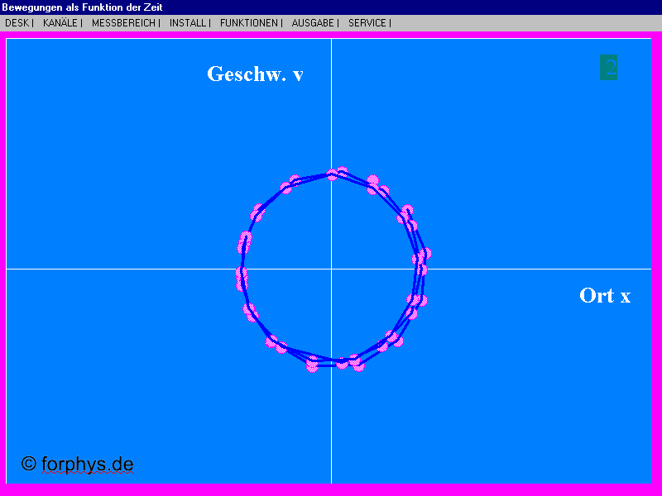The height and width of the screenshot is (496, 662).
Task: Select the "Geschw. v" axis label
Action: [x=255, y=74]
